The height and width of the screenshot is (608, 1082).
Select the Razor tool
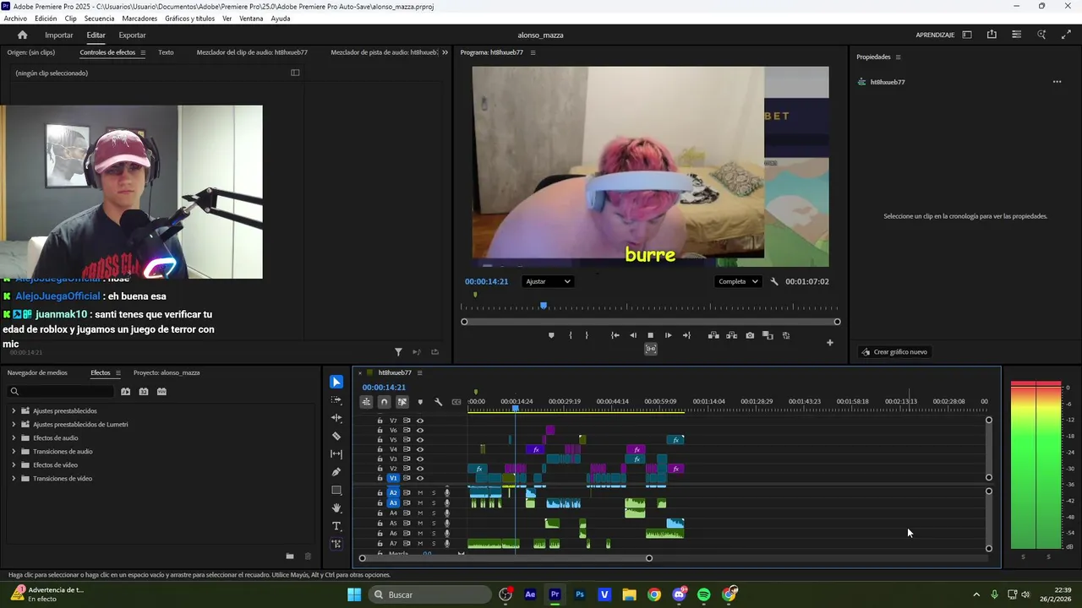pyautogui.click(x=336, y=437)
